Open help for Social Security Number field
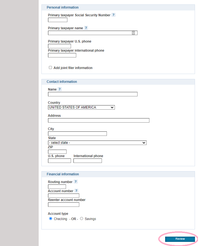Image resolution: width=198 pixels, height=246 pixels. pos(113,15)
